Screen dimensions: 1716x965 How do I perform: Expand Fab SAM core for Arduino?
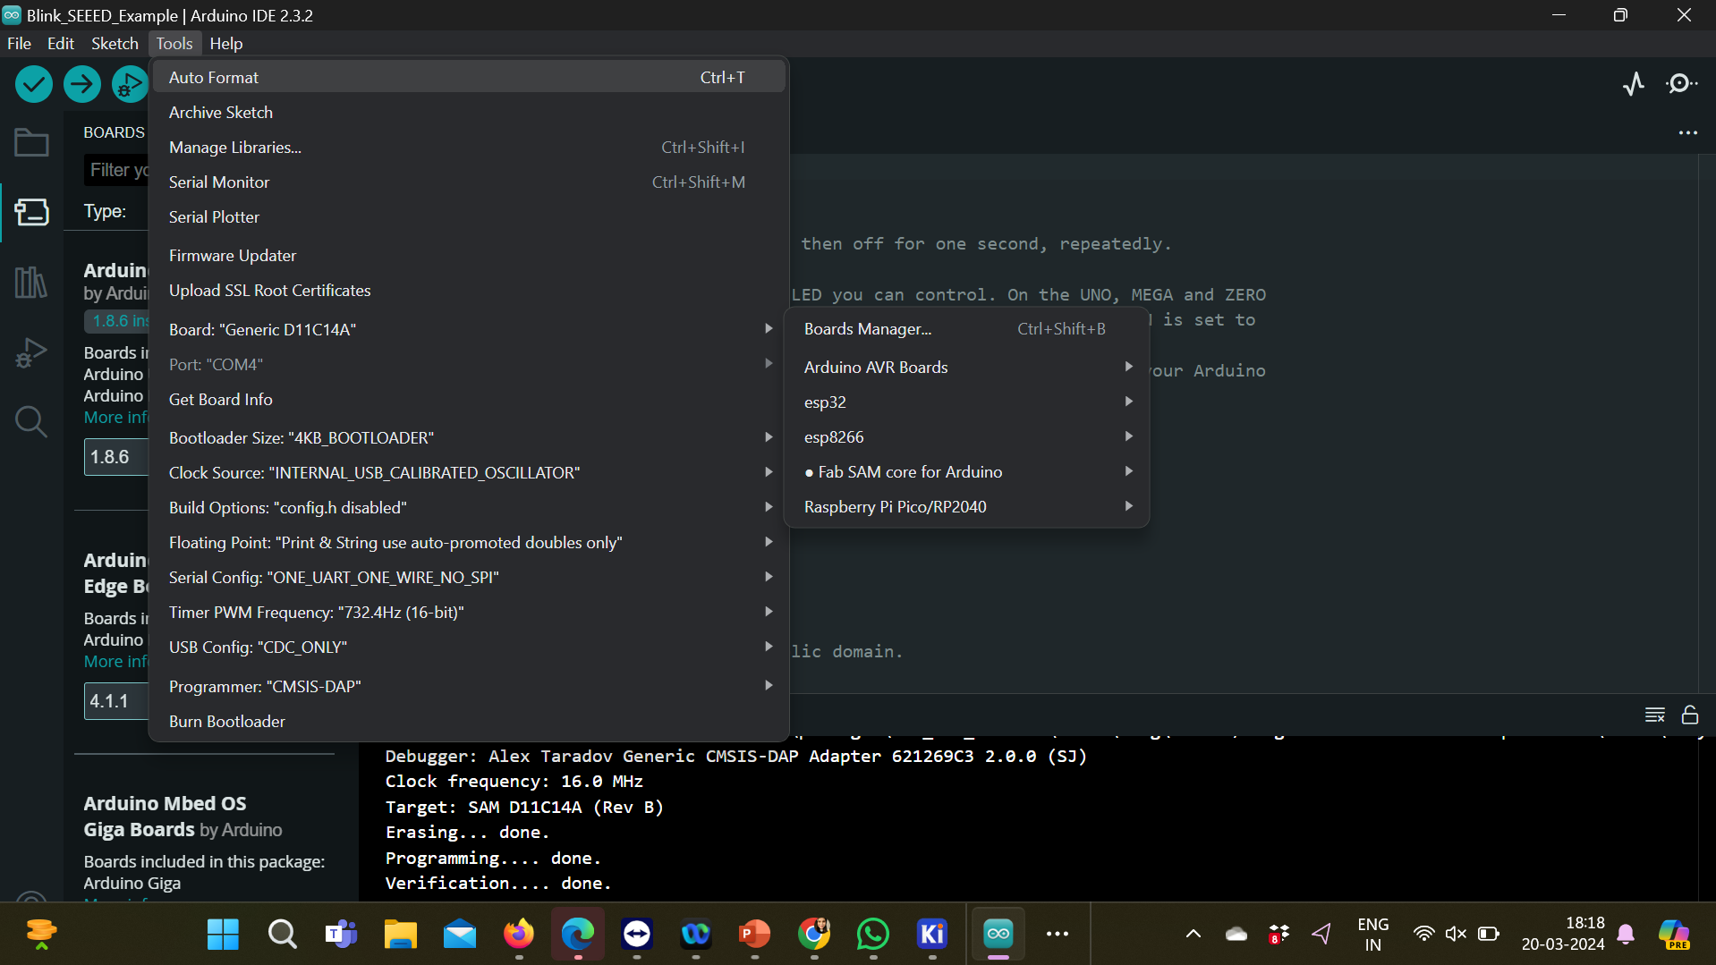tap(966, 471)
